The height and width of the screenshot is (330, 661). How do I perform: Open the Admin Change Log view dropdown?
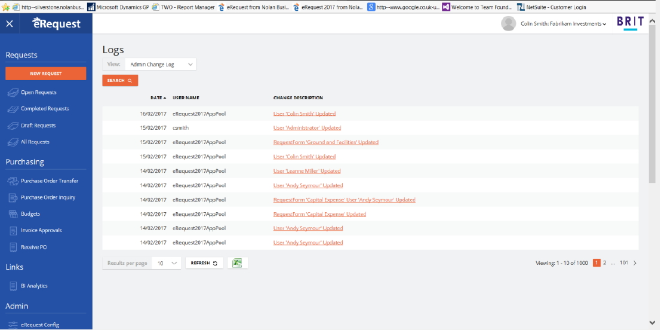[x=162, y=65]
